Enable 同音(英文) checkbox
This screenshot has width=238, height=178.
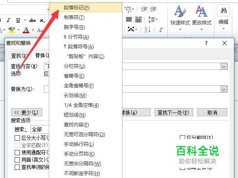coord(17,160)
